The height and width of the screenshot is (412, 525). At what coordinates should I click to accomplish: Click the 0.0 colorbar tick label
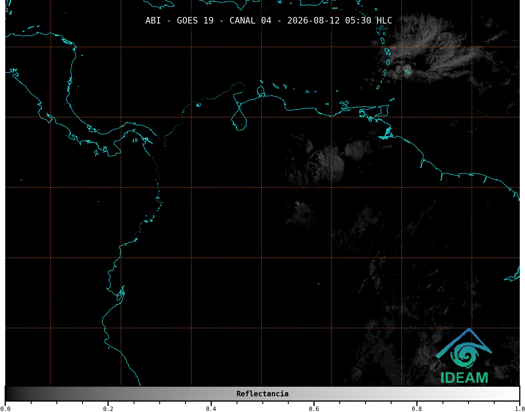coord(5,409)
